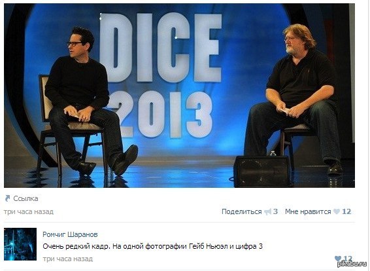Open the Ромчиг Шаранов profile name link

tap(70, 234)
